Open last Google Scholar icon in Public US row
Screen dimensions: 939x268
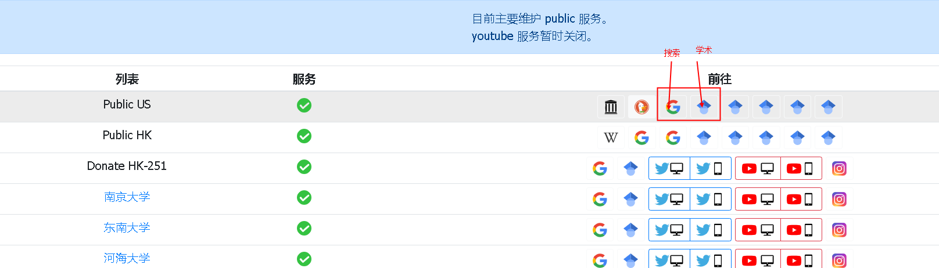coord(828,107)
